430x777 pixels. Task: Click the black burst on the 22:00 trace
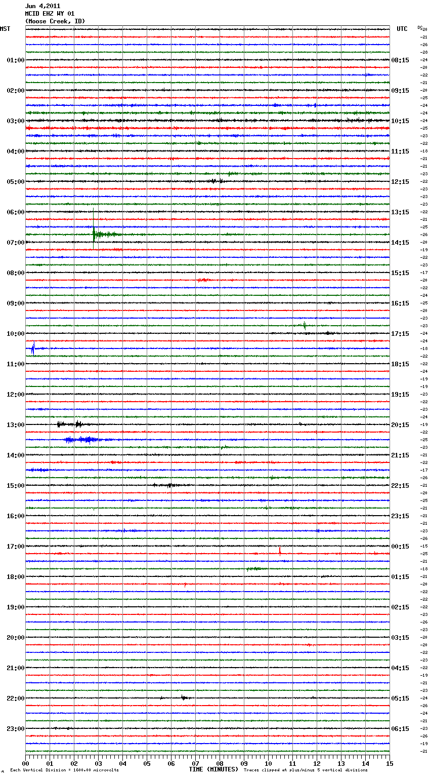tap(185, 698)
